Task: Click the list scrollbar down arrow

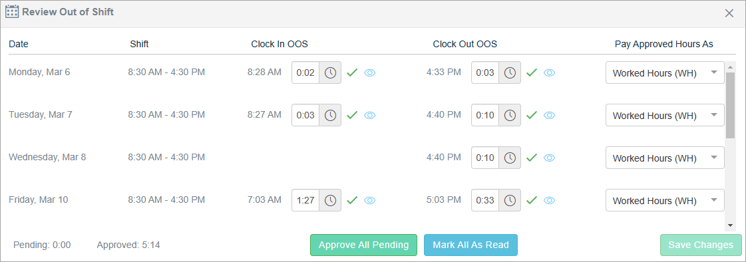Action: pos(730,225)
